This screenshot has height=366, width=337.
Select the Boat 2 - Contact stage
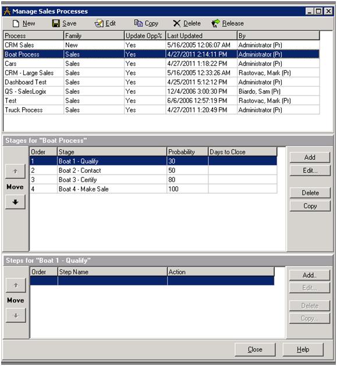153,170
